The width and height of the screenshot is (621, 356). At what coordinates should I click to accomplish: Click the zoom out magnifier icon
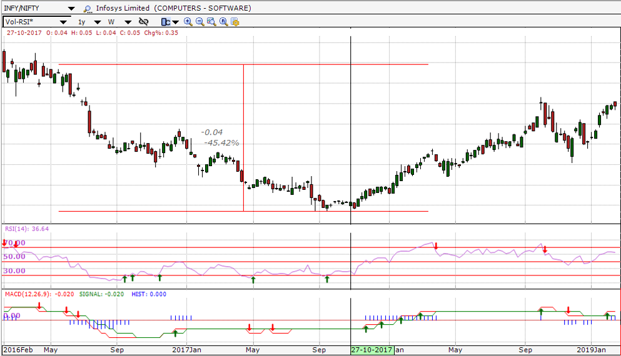pyautogui.click(x=199, y=21)
